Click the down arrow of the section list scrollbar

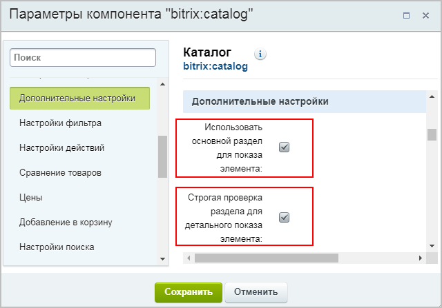point(162,259)
